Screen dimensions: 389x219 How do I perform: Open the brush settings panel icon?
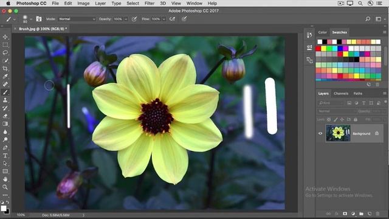(x=39, y=19)
